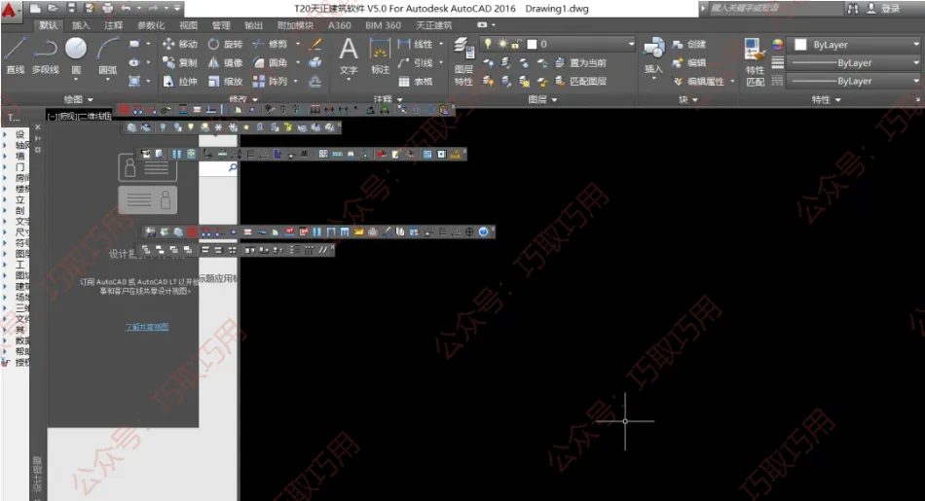The width and height of the screenshot is (925, 501).
Task: Select the 圆弧 (Arc) tool icon
Action: tap(107, 49)
